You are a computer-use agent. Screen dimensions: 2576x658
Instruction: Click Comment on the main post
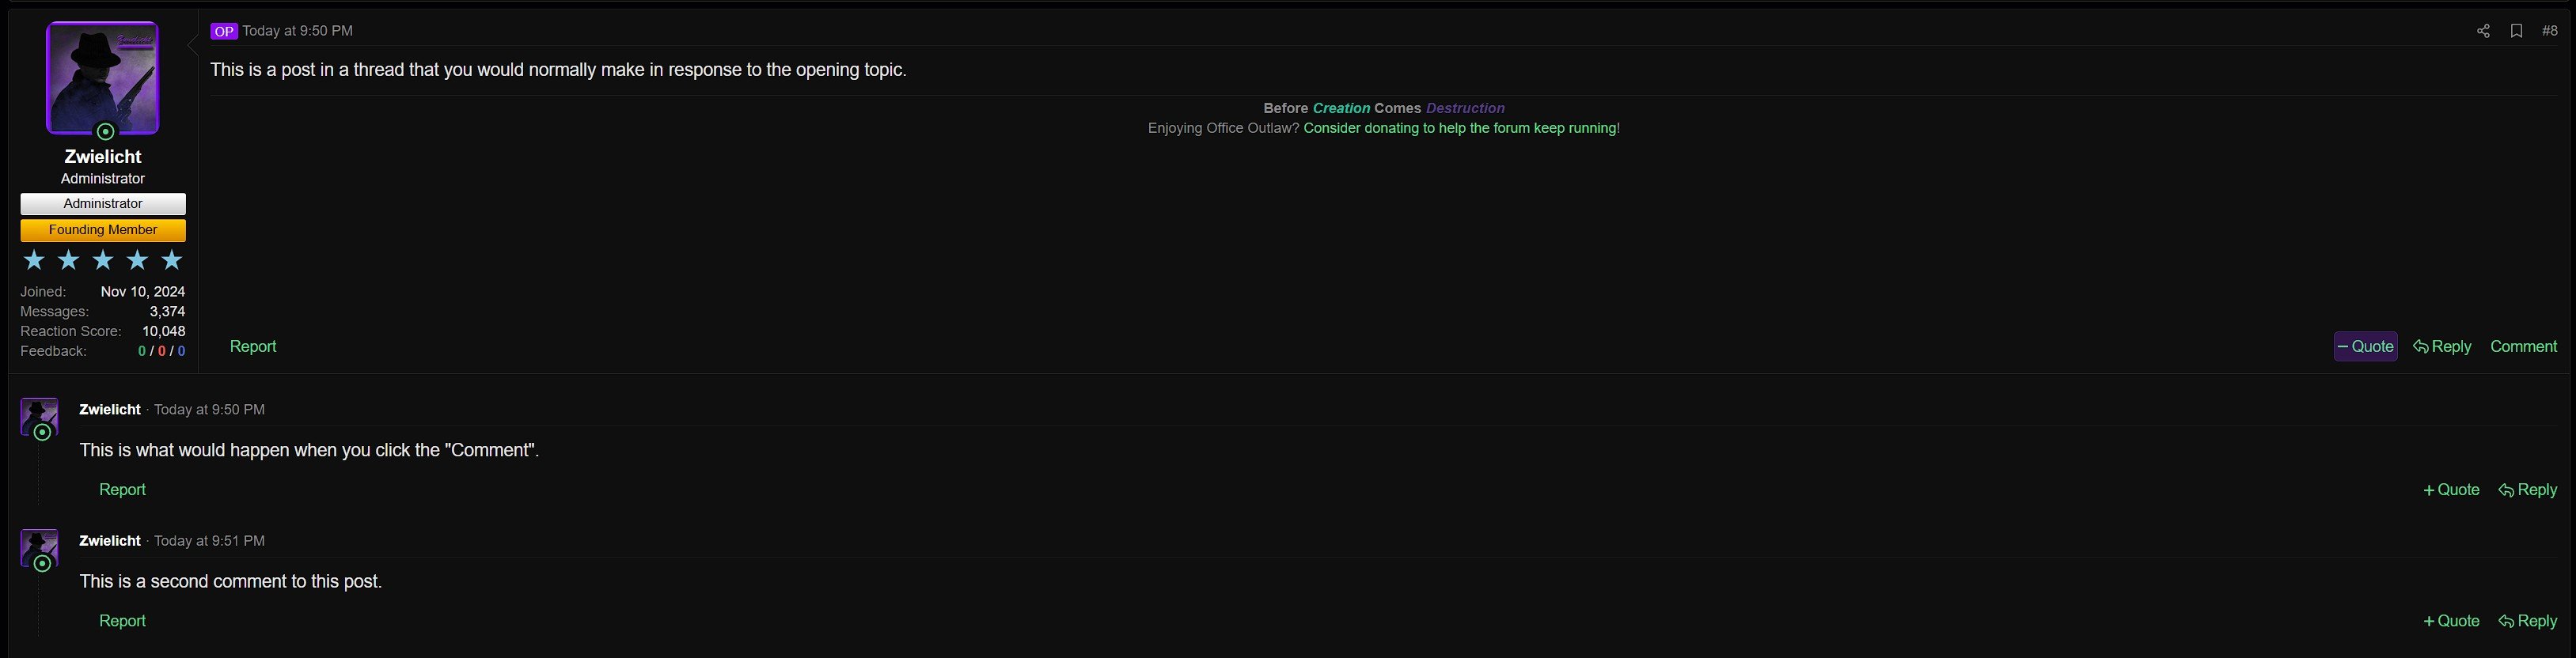pos(2523,346)
